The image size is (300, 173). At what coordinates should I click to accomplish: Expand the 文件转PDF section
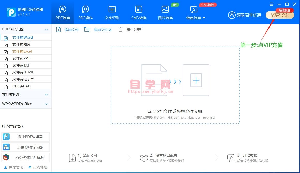47,95
